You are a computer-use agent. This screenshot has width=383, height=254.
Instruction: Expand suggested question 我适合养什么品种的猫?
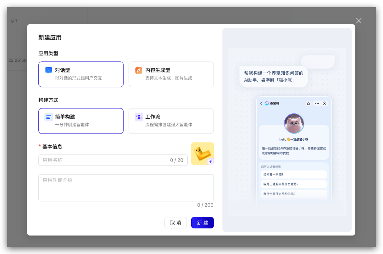coord(294,194)
